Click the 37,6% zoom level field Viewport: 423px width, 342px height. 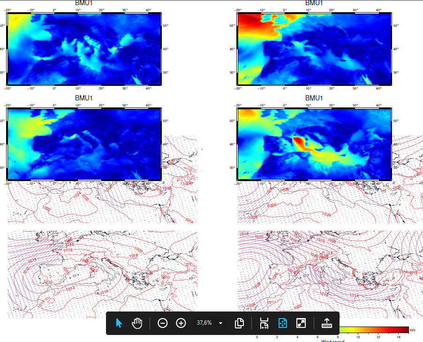(204, 323)
